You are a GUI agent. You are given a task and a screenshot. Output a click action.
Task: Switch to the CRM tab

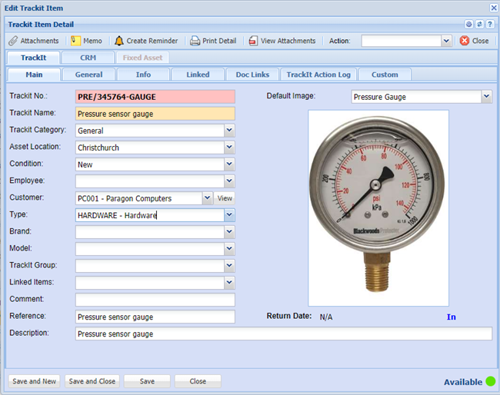point(88,58)
